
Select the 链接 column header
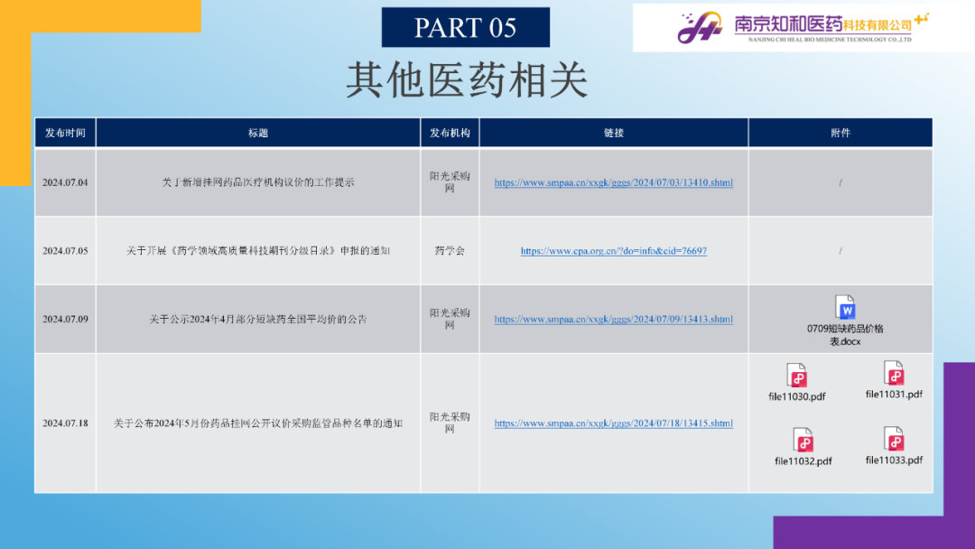click(x=613, y=133)
